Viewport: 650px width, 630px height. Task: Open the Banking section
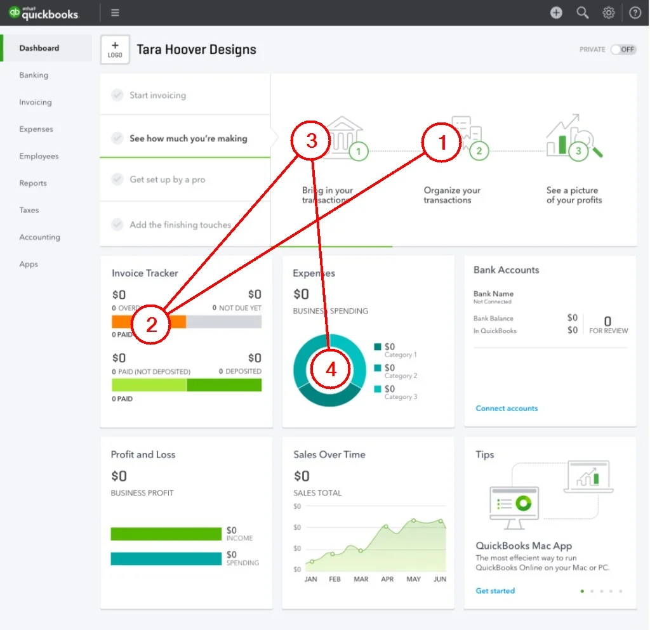click(32, 75)
